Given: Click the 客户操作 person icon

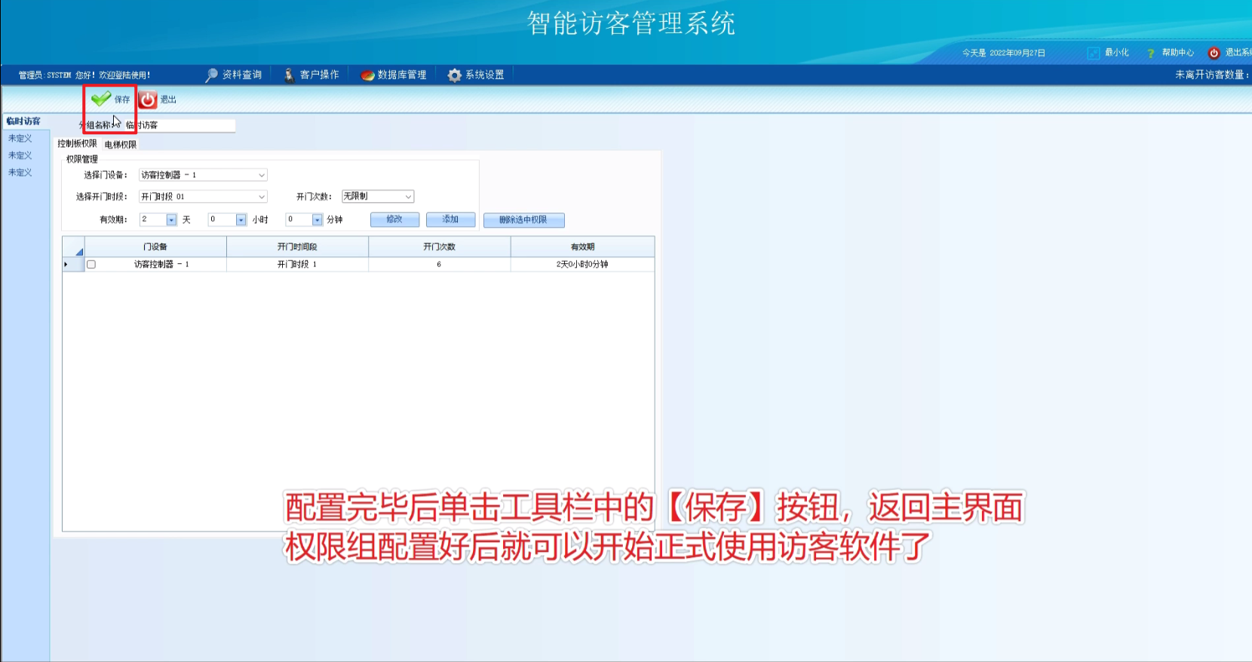Looking at the screenshot, I should [x=289, y=75].
